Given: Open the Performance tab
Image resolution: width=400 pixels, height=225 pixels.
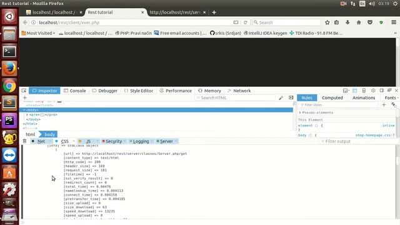Looking at the screenshot, I should 176,91.
